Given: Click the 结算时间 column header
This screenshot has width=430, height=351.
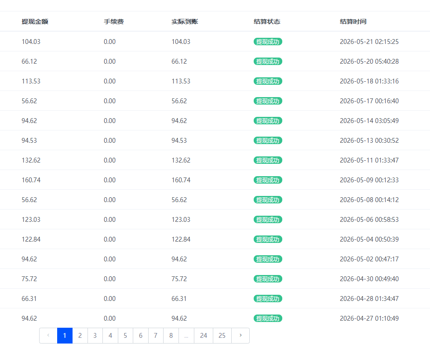Looking at the screenshot, I should 353,22.
